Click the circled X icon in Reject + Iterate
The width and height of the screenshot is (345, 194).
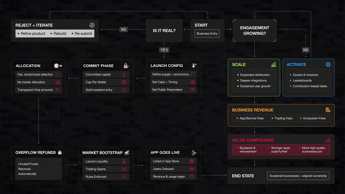(x=92, y=25)
